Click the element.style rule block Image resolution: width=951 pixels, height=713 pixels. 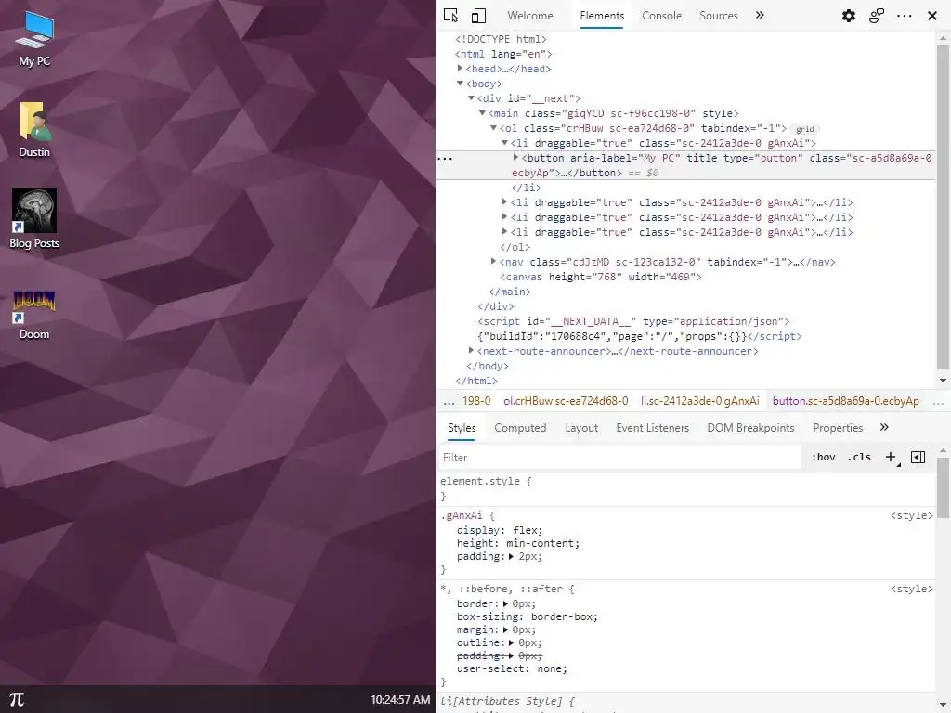[686, 488]
